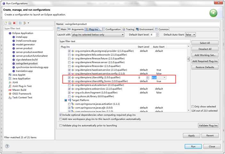
Task: Switch to the Main tab
Action: [x=62, y=29]
